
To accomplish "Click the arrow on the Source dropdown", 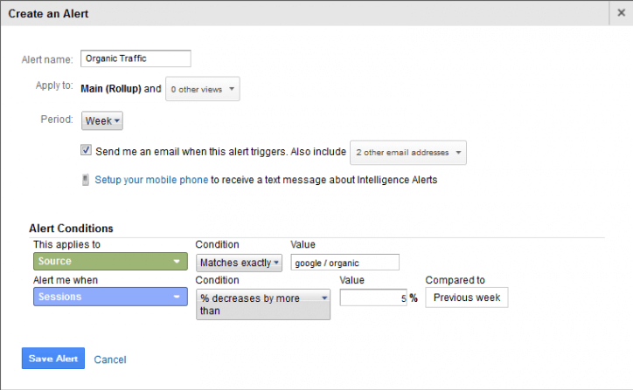I will 177,262.
